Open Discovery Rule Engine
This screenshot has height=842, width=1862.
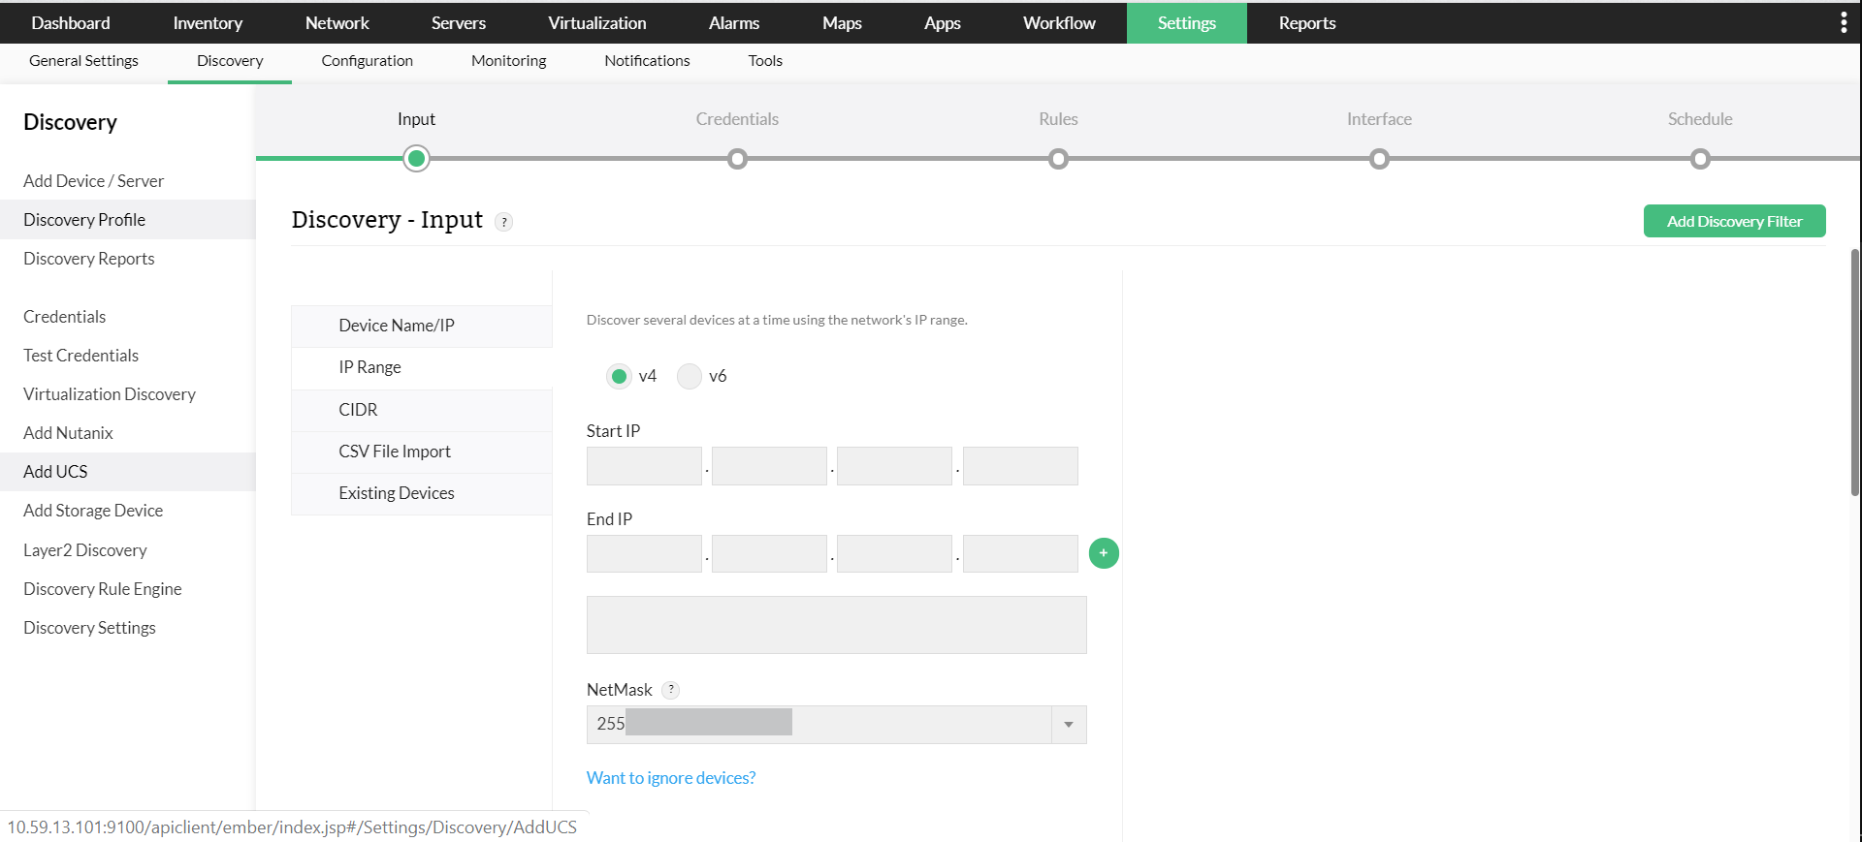[103, 589]
